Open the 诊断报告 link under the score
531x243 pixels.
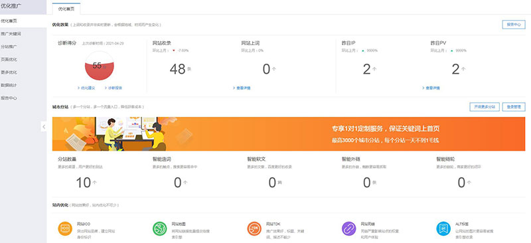click(114, 88)
